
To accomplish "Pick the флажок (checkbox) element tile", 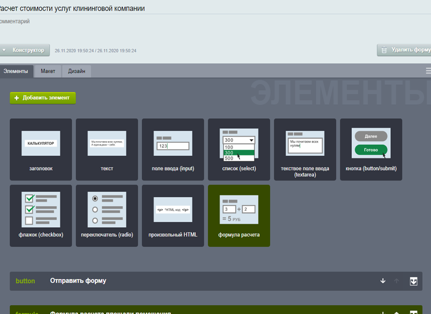I will pyautogui.click(x=41, y=215).
